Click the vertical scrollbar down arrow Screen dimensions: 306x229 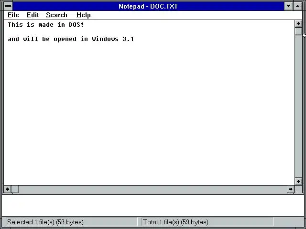(298, 181)
